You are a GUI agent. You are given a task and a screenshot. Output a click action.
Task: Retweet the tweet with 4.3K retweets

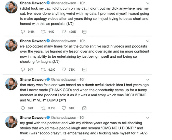coord(43,70)
